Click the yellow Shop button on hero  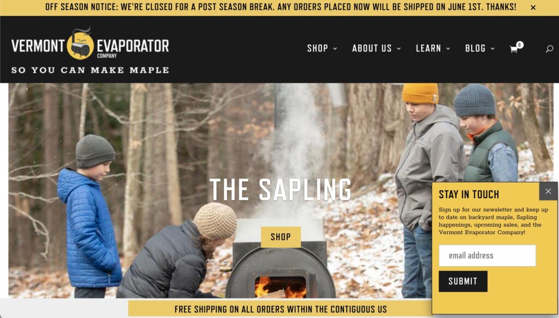[x=281, y=237]
